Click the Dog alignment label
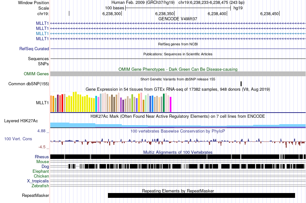306x203 pixels. [45, 167]
